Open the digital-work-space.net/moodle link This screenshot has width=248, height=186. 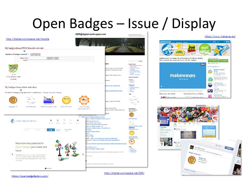click(28, 39)
